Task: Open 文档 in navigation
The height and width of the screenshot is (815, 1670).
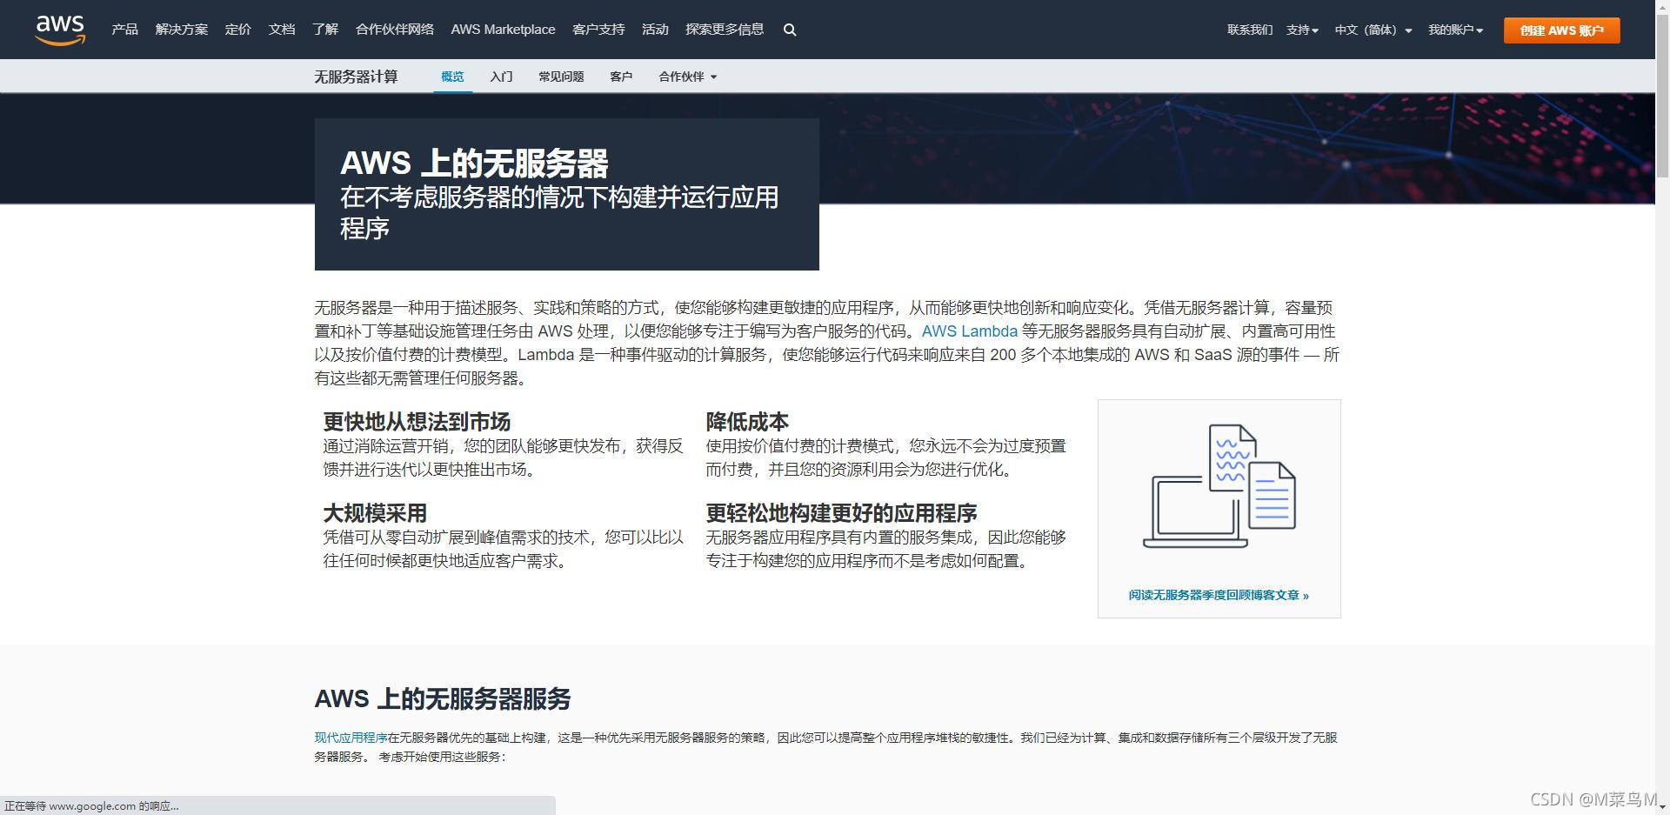Action: (x=281, y=30)
